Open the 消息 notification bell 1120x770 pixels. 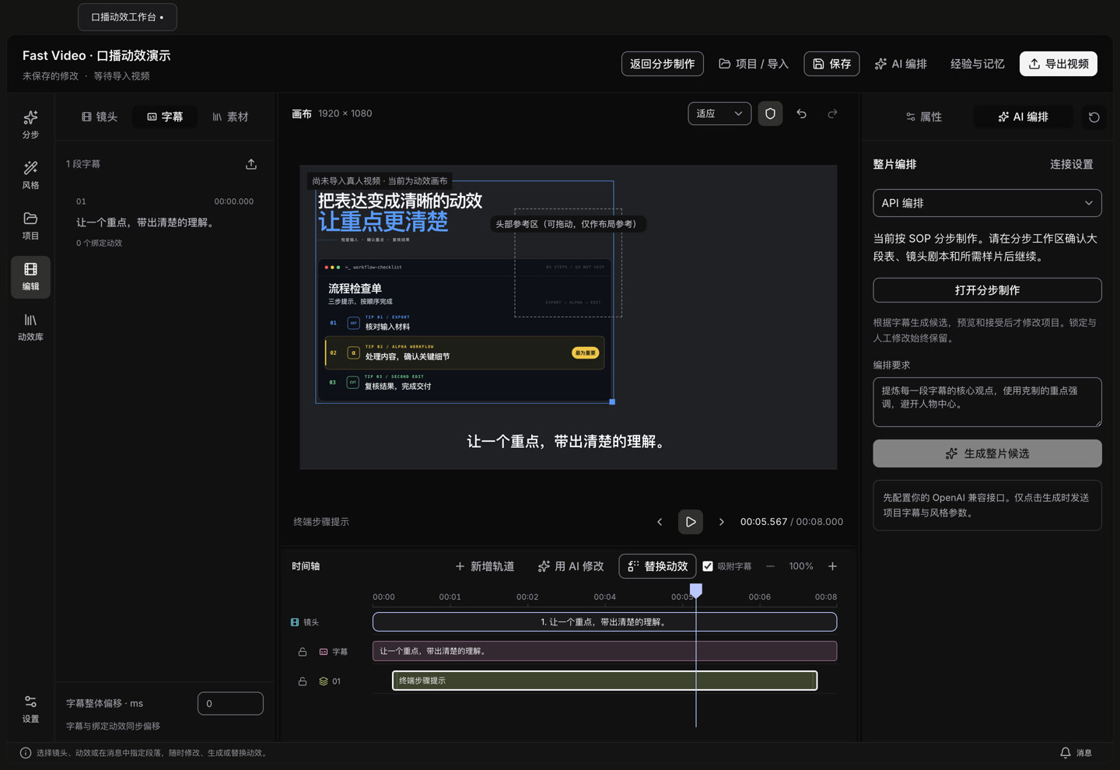tap(1076, 753)
